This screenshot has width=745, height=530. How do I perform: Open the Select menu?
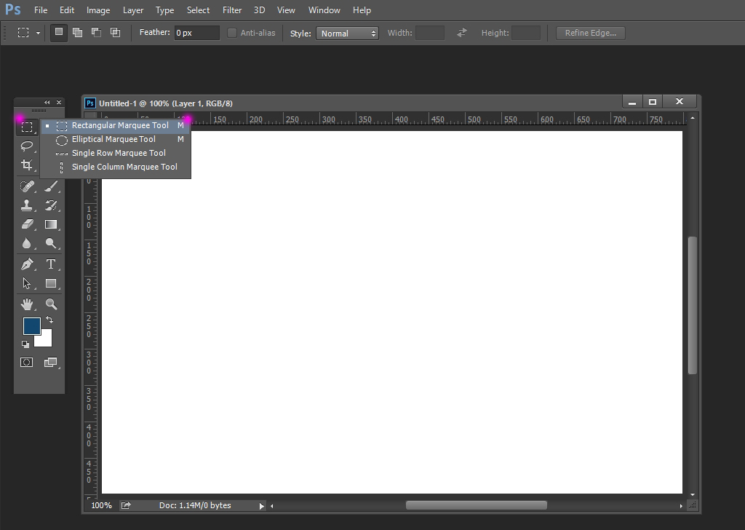pyautogui.click(x=198, y=10)
